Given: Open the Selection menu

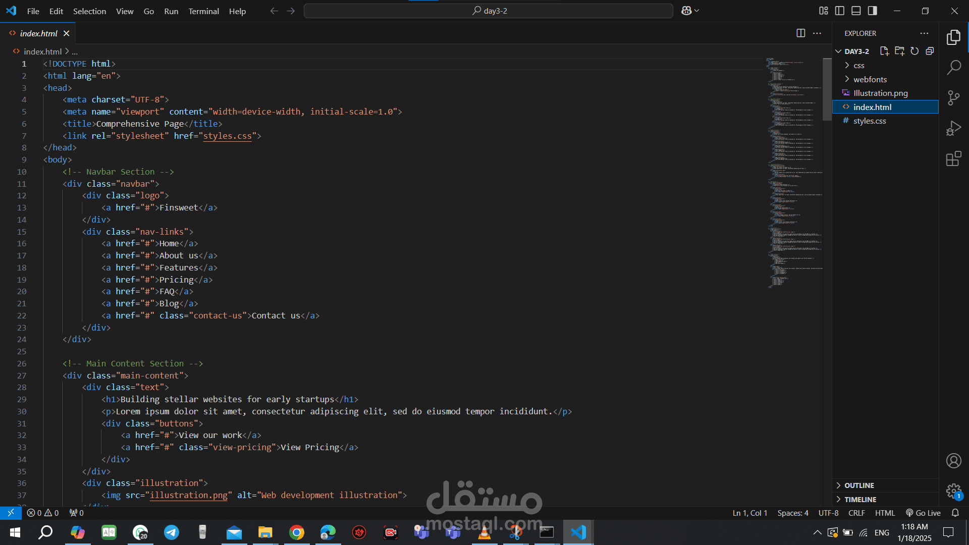Looking at the screenshot, I should 89,11.
